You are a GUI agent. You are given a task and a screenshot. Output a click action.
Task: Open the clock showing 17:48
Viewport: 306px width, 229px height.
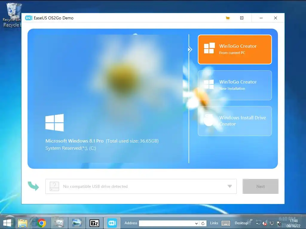click(x=293, y=223)
